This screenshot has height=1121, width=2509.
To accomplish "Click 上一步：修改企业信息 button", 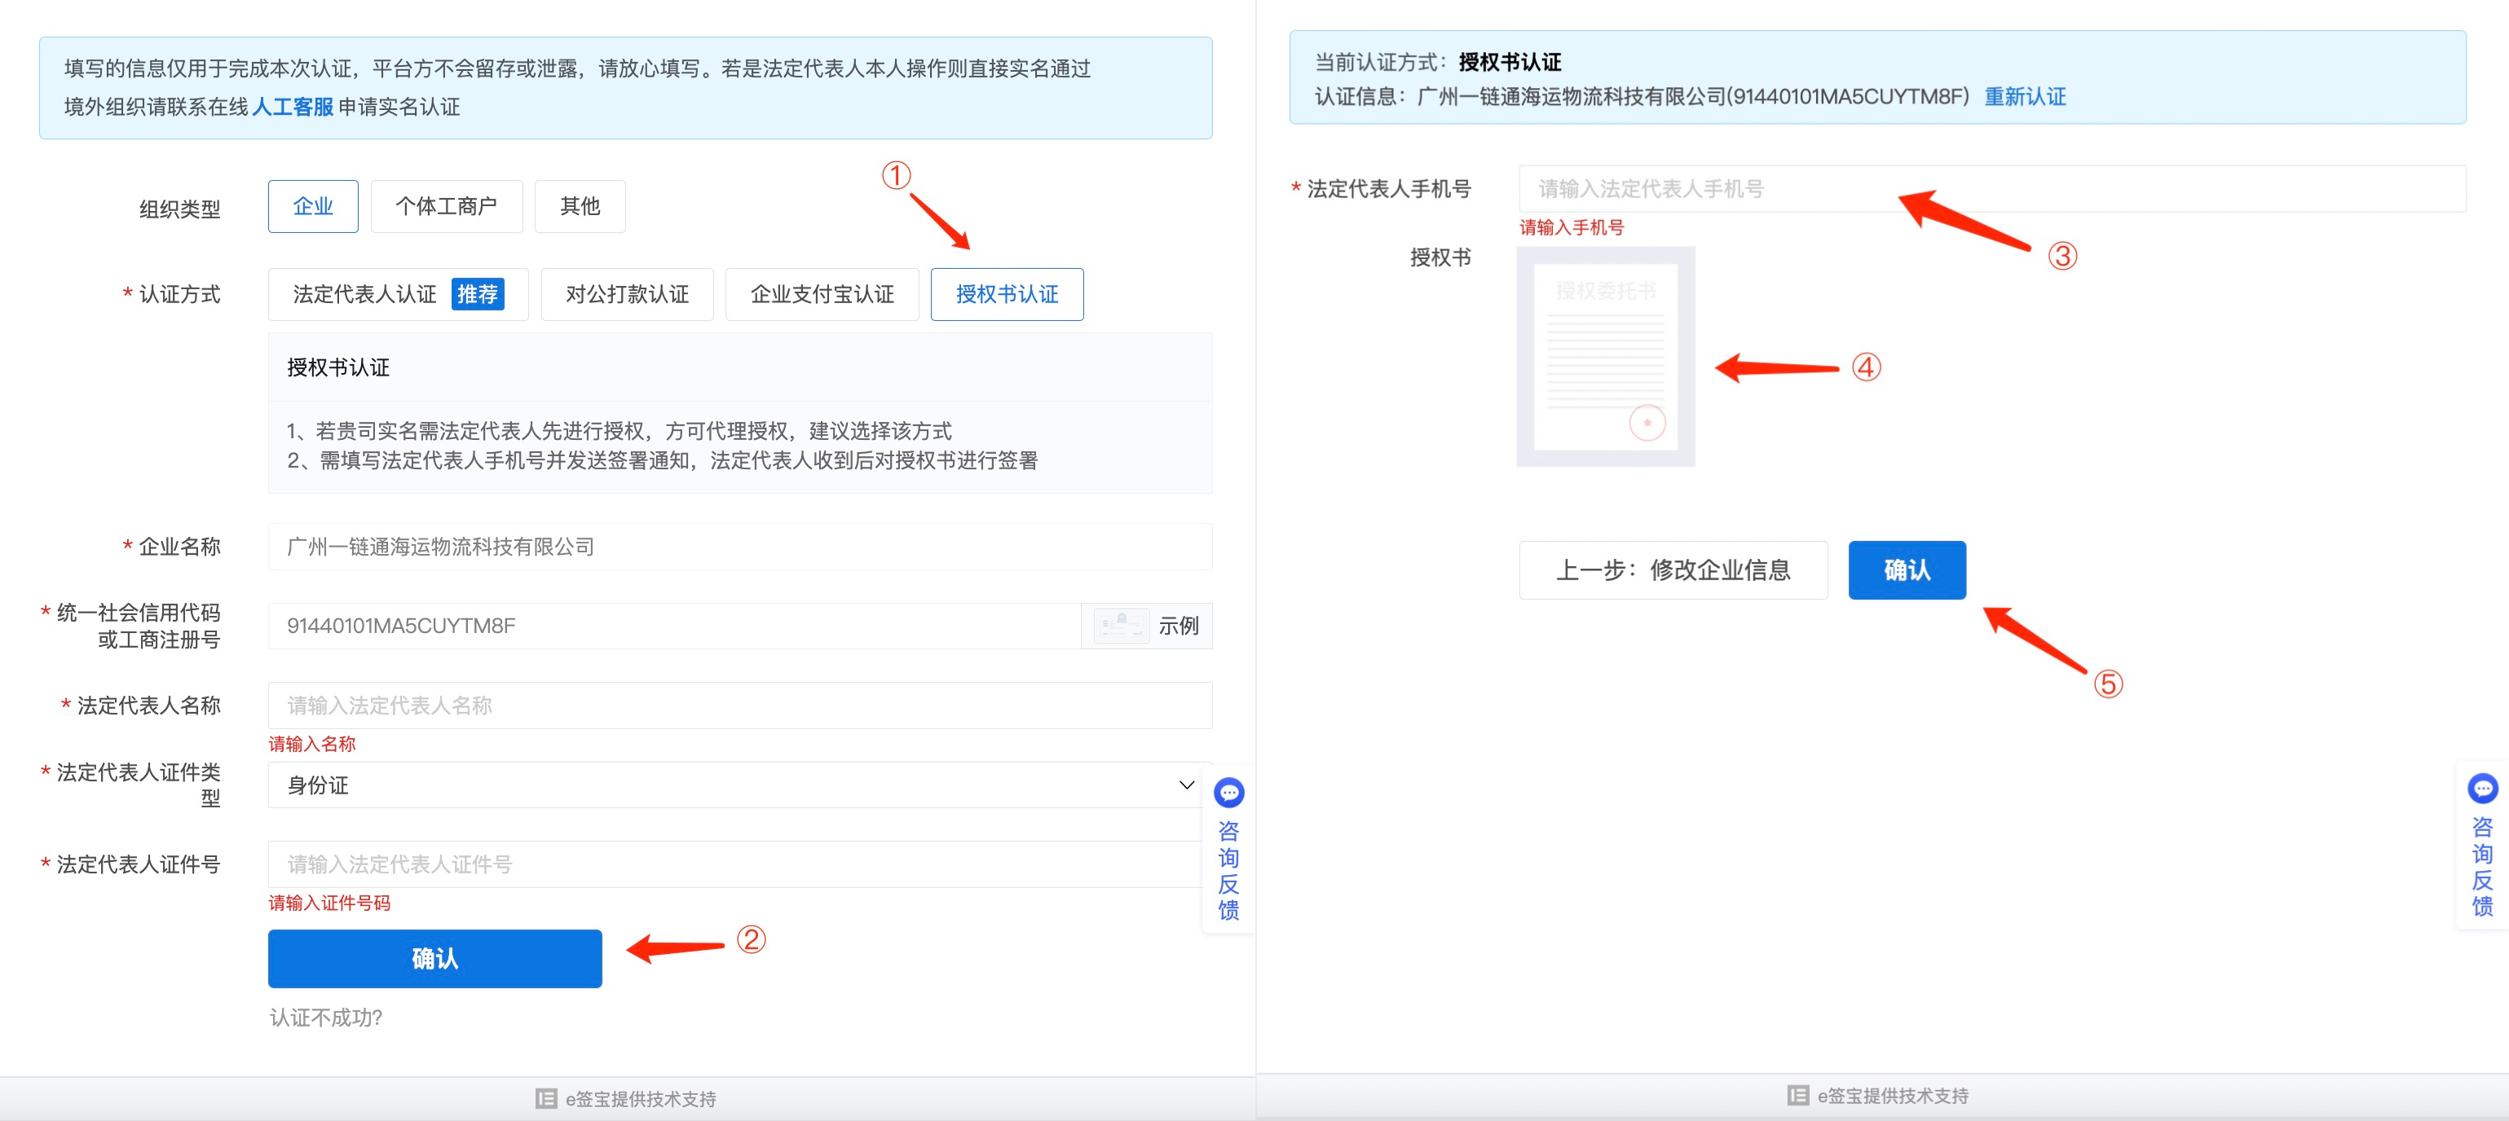I will (1673, 570).
